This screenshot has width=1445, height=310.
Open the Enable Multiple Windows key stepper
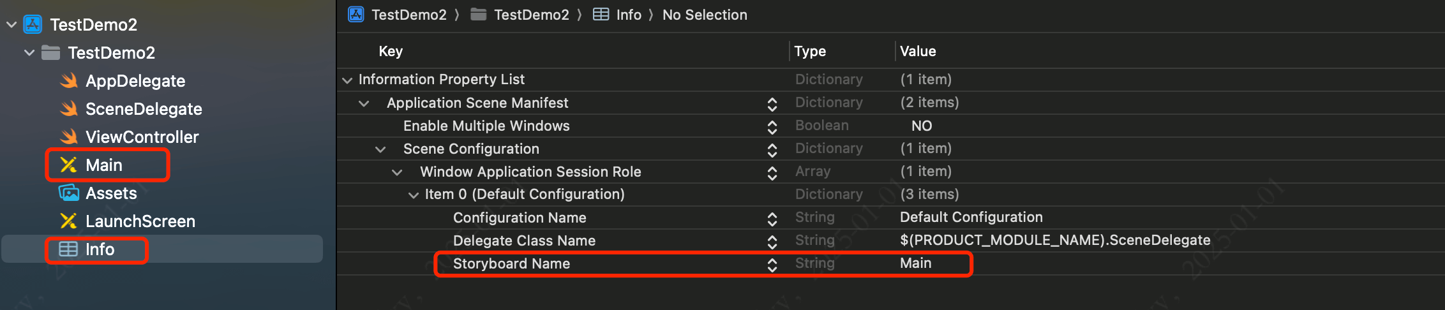(x=772, y=126)
